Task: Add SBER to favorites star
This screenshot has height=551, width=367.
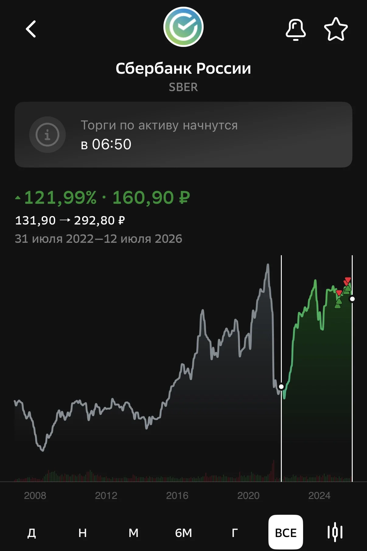Action: click(336, 29)
